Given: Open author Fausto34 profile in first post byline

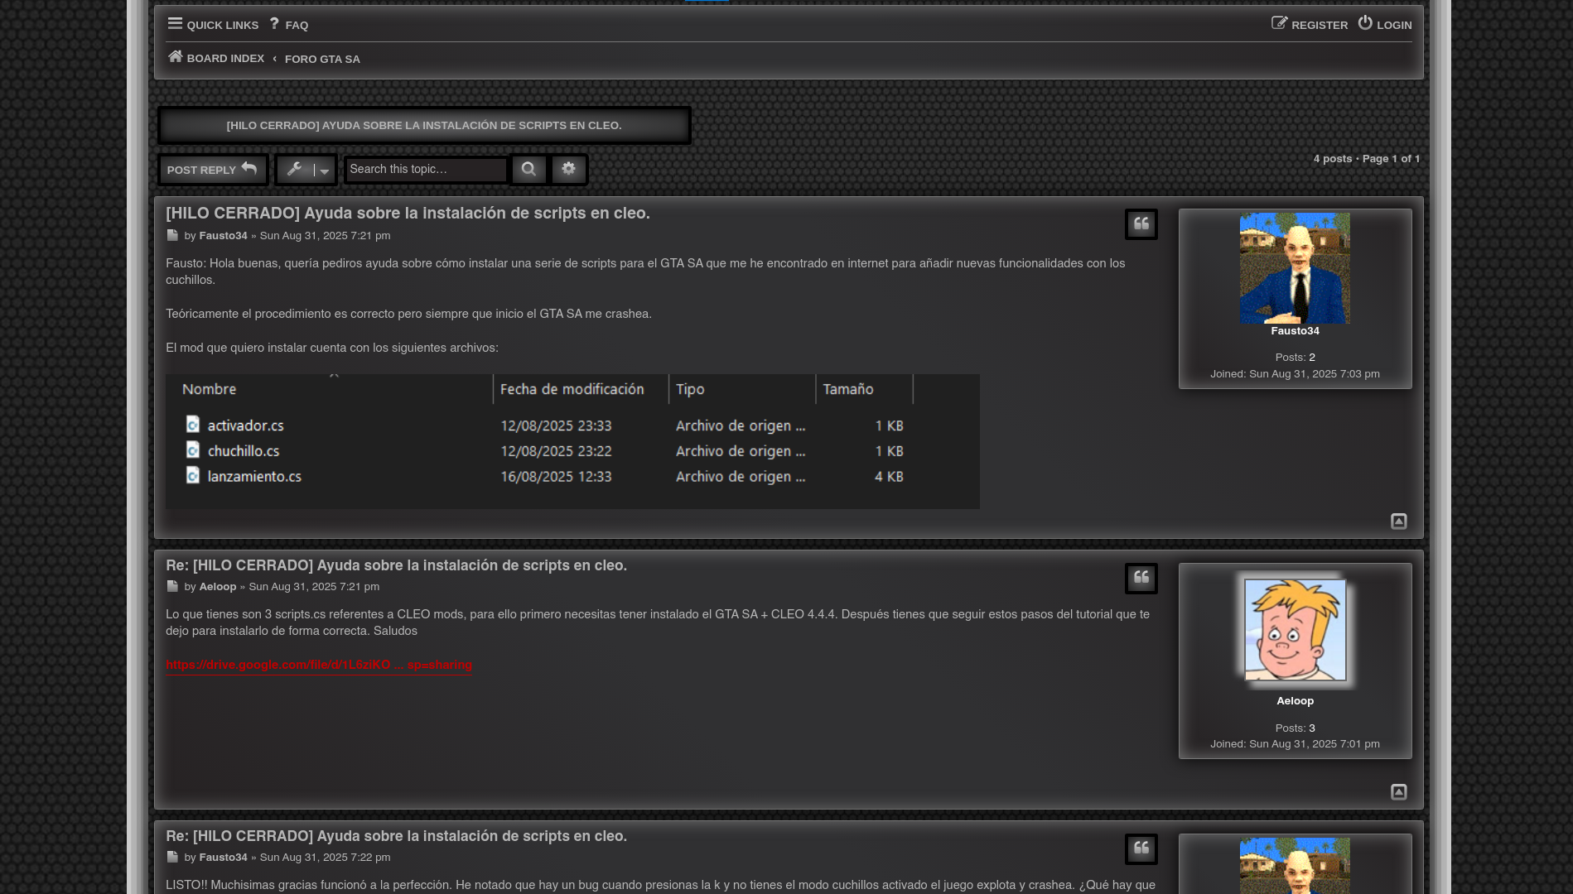Looking at the screenshot, I should click(223, 235).
